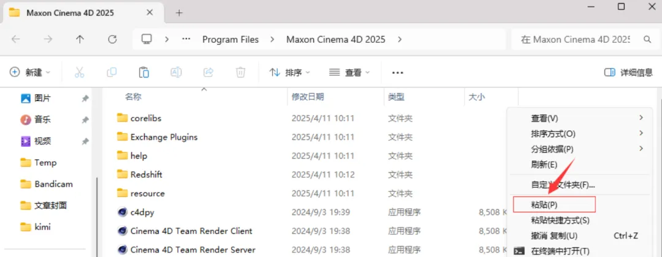Open a new tab with the plus button
Viewport: 662px width, 257px height.
coord(179,13)
